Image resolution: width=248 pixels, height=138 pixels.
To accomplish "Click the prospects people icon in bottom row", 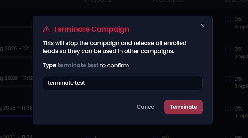I will pos(88,137).
